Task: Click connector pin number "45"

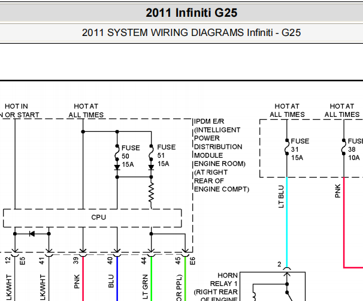Action: pos(178,260)
